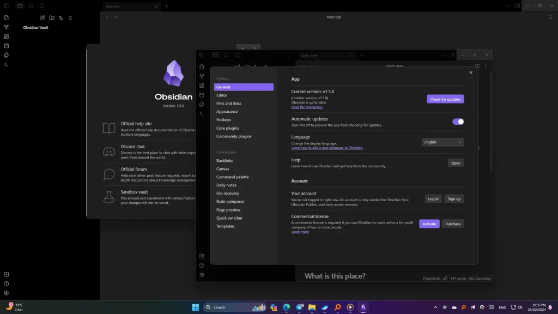
Task: Click Sign up account button
Action: [454, 199]
